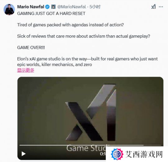
Task: Click the Tired of games packed with agendas line
Action: pos(70,25)
